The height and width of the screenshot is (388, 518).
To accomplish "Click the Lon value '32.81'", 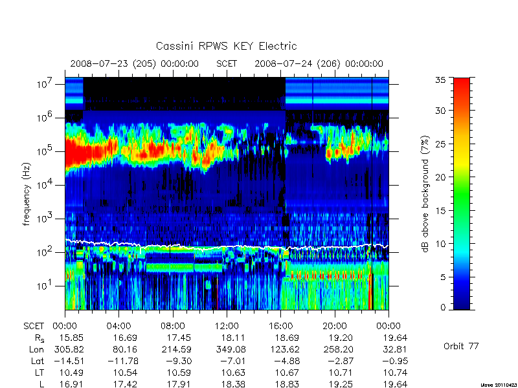I will coord(395,349).
